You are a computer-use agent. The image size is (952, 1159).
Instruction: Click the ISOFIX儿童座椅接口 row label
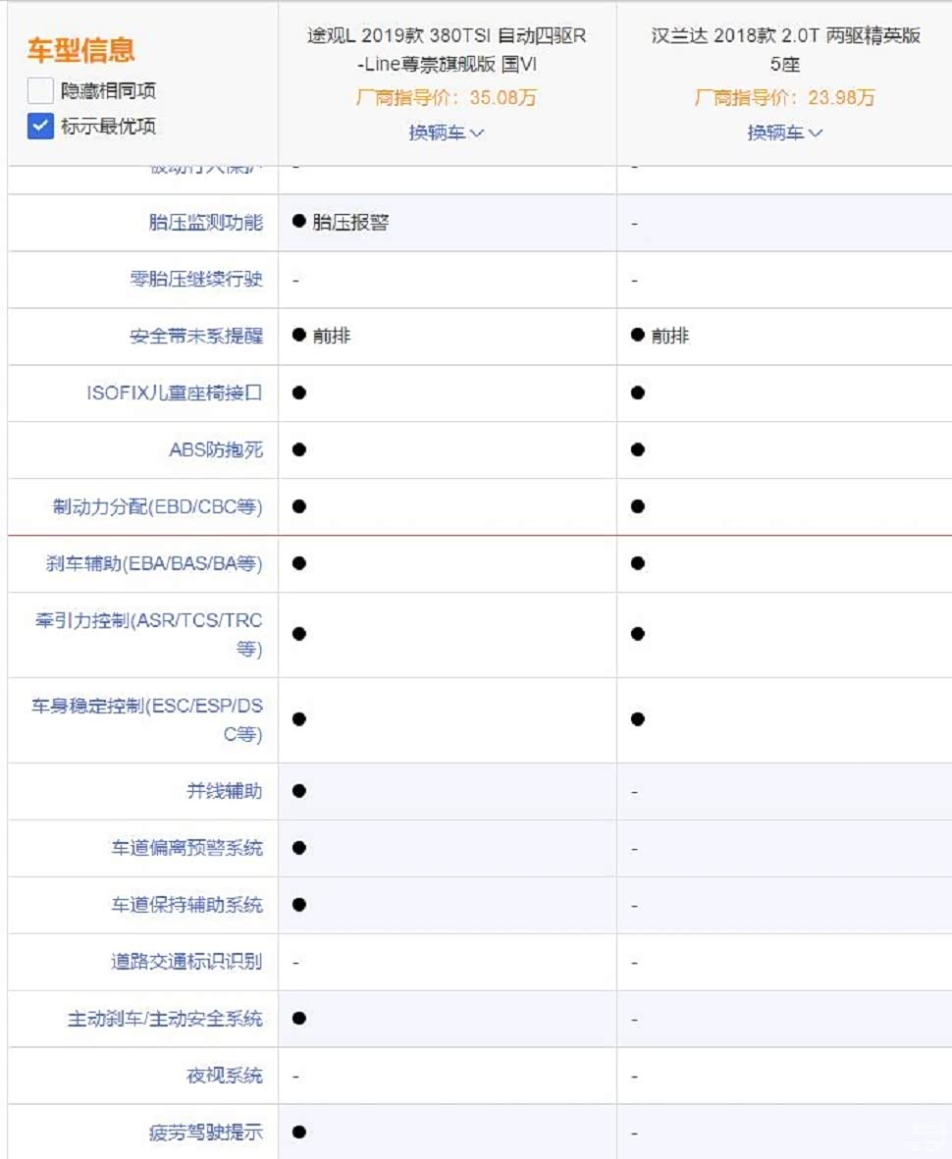click(x=175, y=393)
